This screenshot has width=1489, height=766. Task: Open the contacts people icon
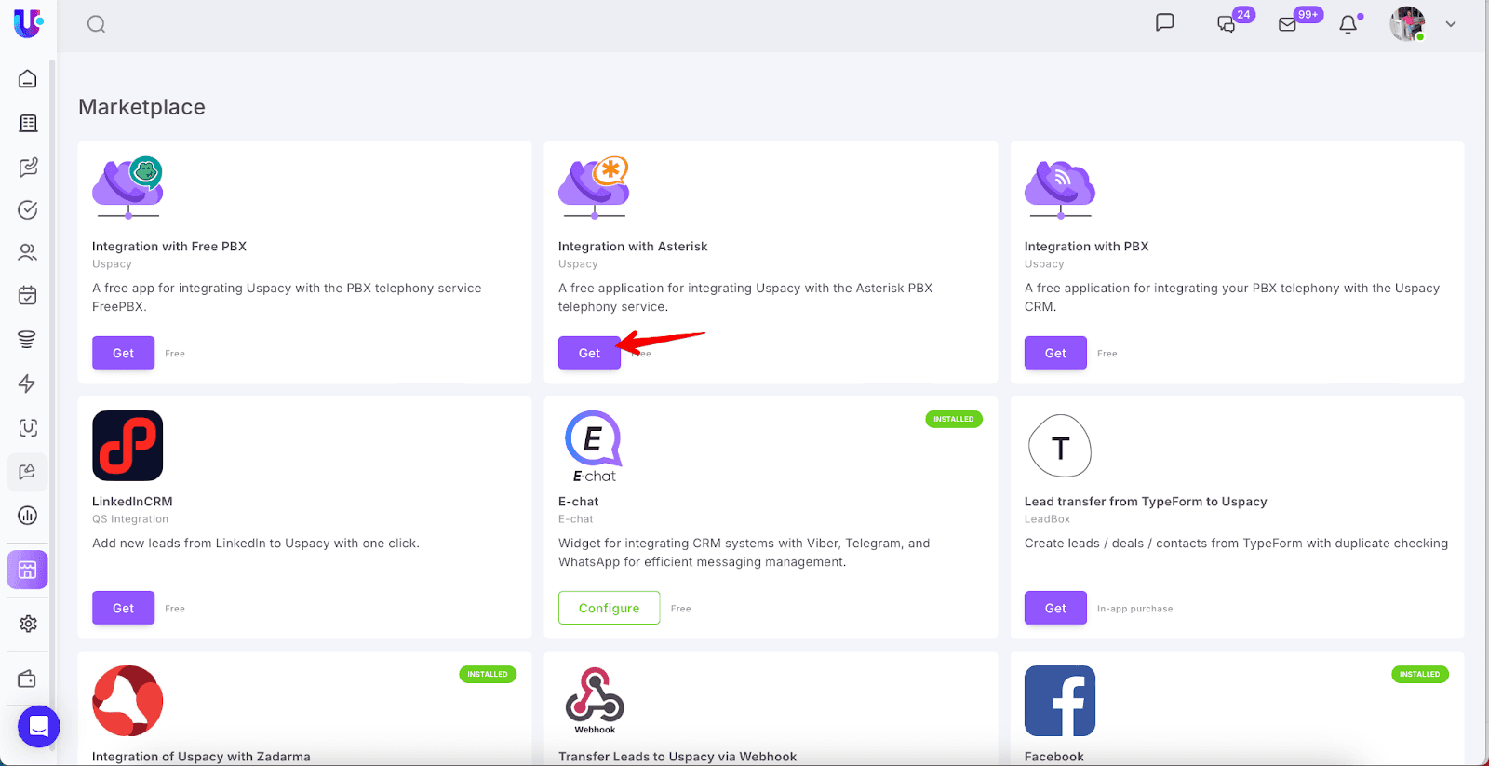tap(28, 252)
